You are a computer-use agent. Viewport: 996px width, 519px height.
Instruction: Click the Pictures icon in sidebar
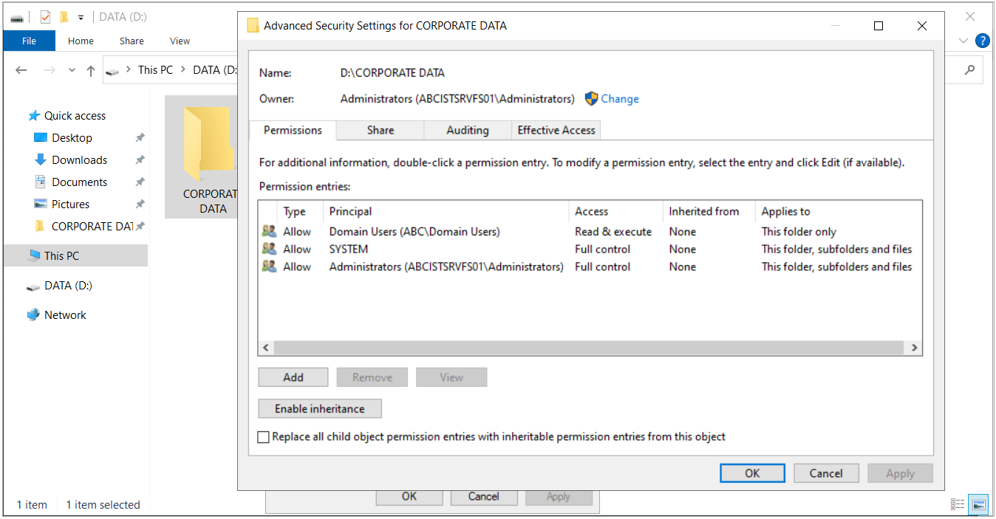pyautogui.click(x=41, y=204)
